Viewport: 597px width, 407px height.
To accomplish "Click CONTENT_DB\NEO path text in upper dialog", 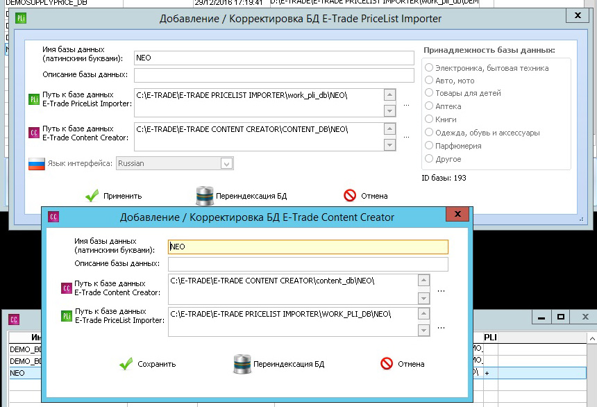I will tap(242, 129).
